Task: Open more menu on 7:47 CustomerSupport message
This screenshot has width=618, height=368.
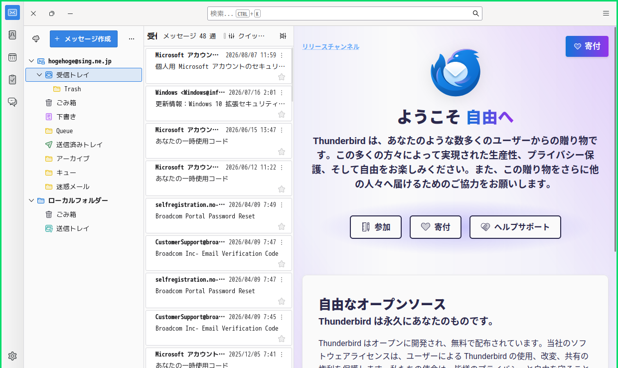Action: point(282,242)
